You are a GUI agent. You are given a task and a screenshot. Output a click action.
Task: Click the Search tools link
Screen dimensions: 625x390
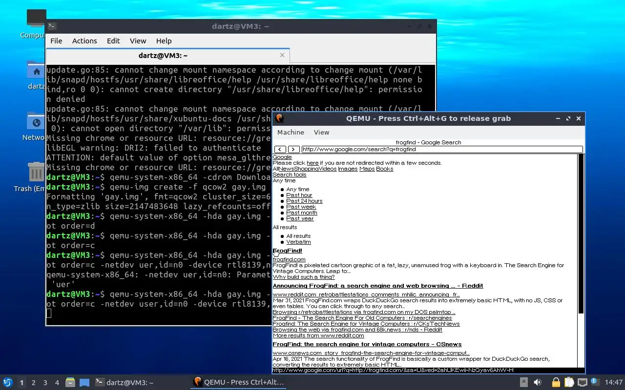(290, 175)
